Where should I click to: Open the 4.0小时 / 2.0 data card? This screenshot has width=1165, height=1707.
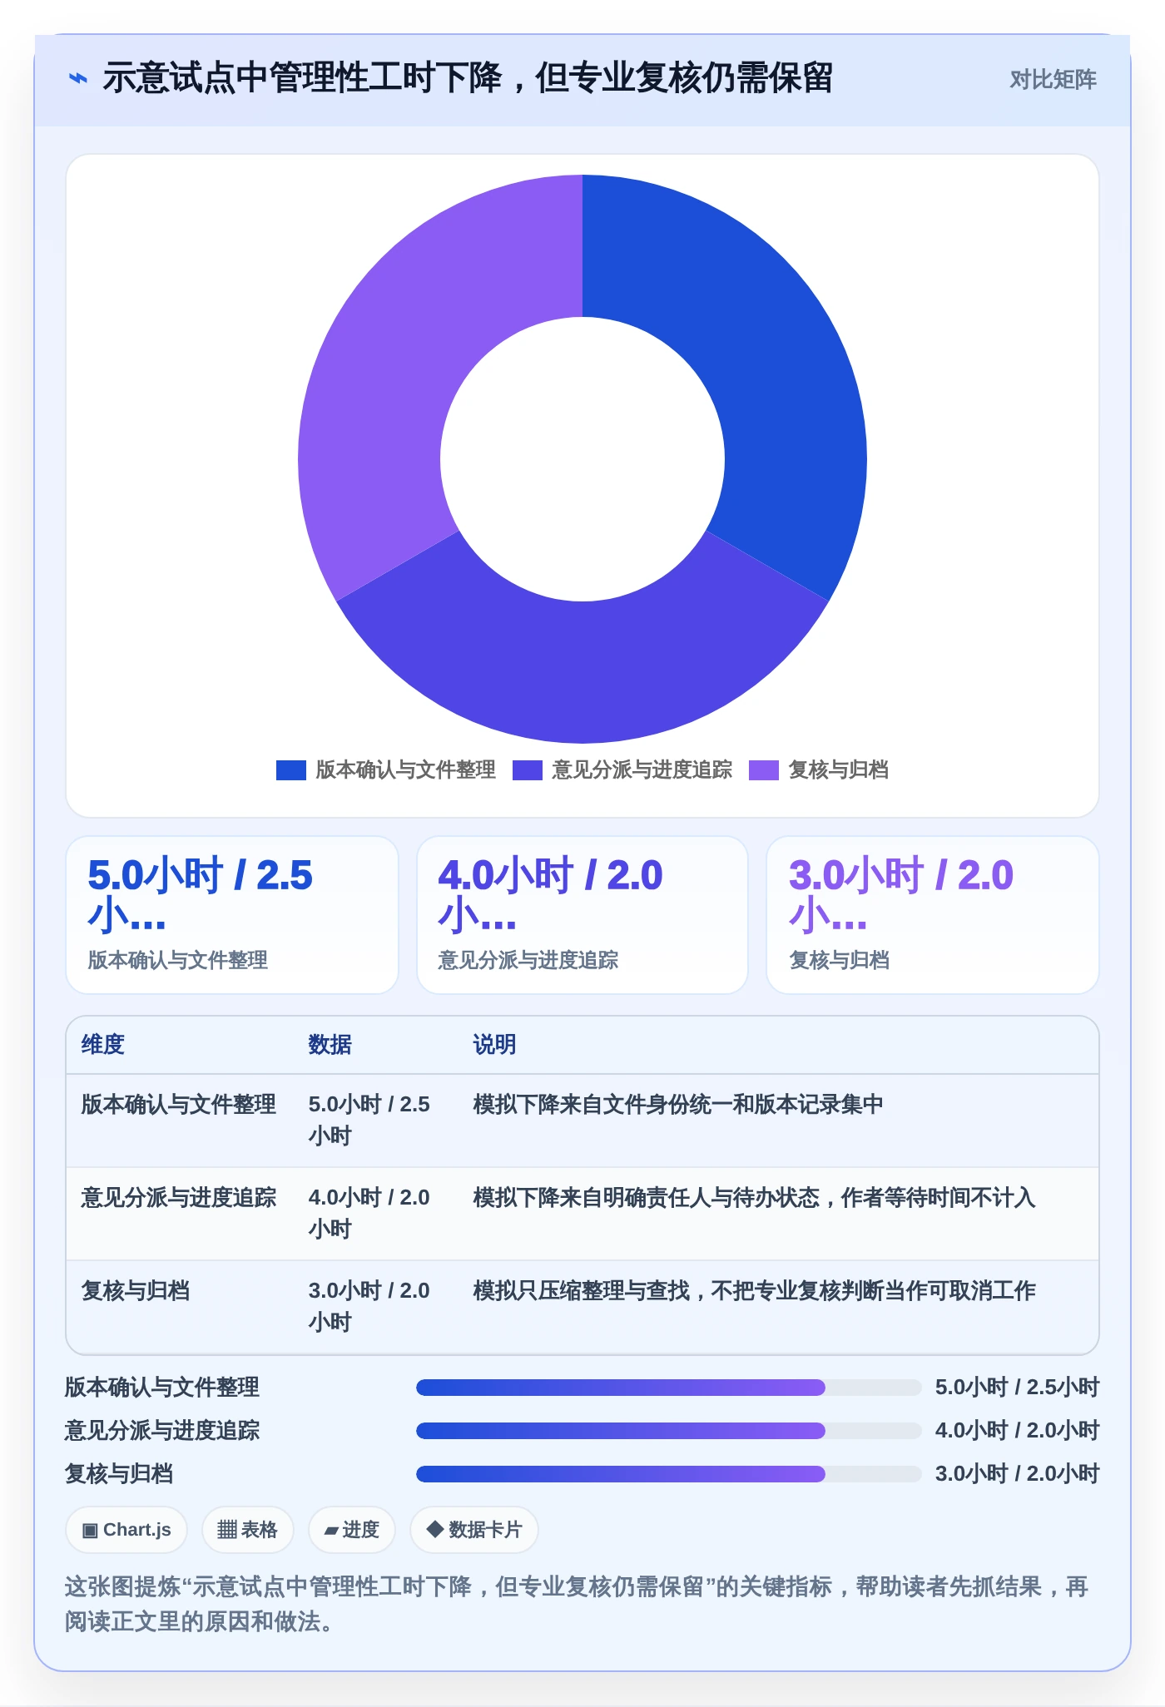582,915
